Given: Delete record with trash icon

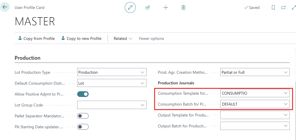Looking at the screenshot, I should tap(183, 7).
